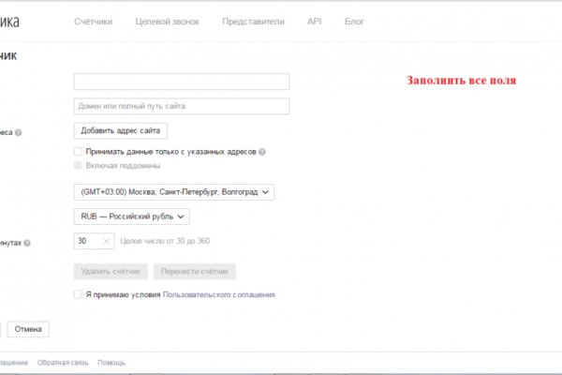This screenshot has height=375, width=562.
Task: Click help icon next to 'Принимать данные' checkbox
Action: (x=262, y=151)
